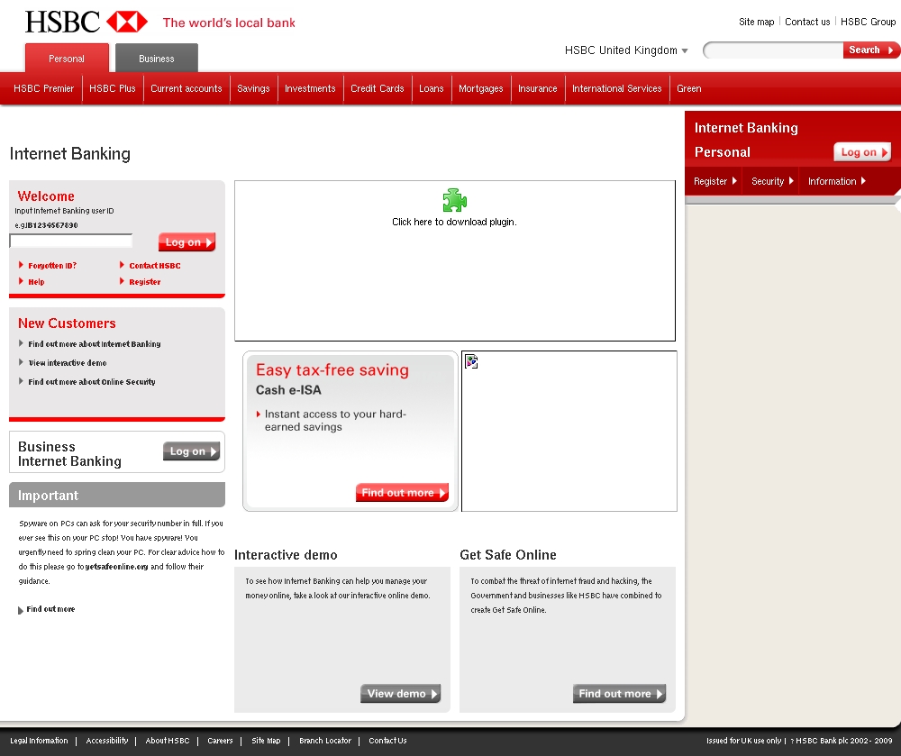Click 'Click here to download plugin' text
The width and height of the screenshot is (901, 756).
click(454, 222)
